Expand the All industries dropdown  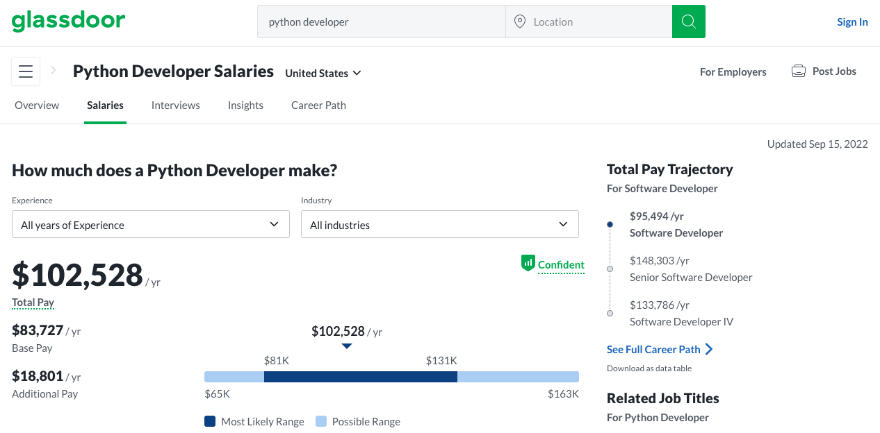click(x=440, y=225)
